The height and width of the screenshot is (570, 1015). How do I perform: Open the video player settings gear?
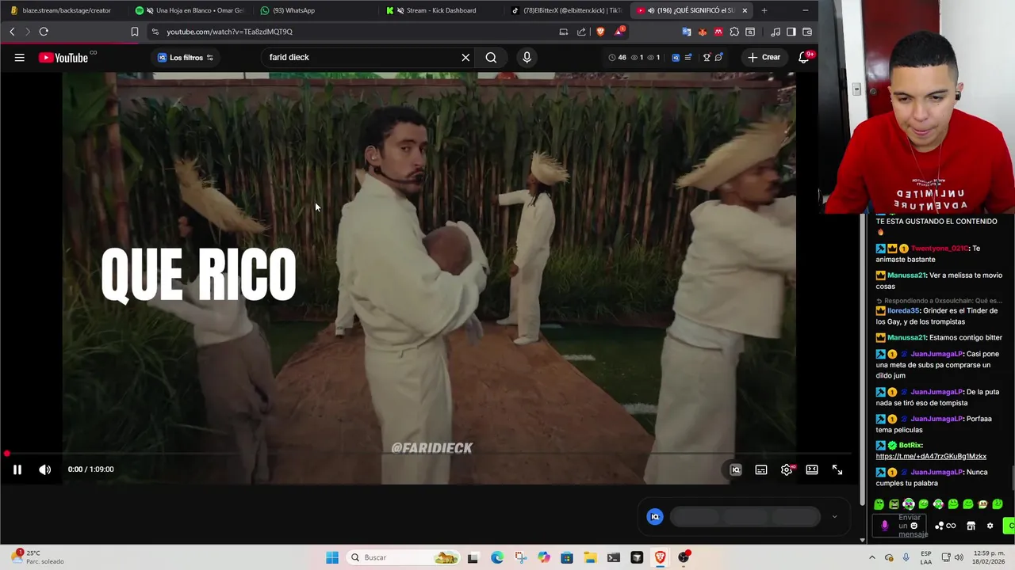(787, 469)
